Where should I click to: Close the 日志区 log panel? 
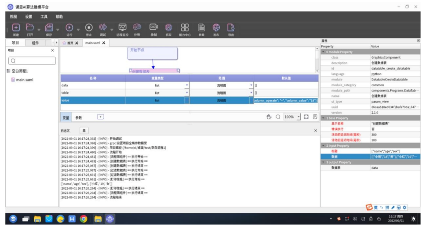(x=316, y=130)
